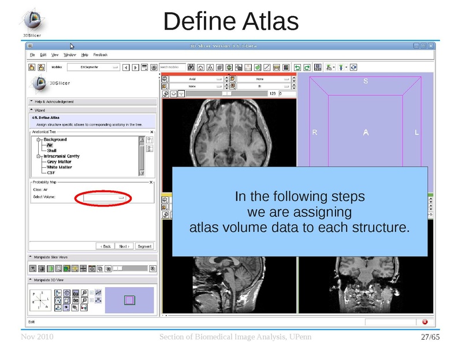Select the Undo icon in the toolbar
The width and height of the screenshot is (462, 346).
(297, 67)
